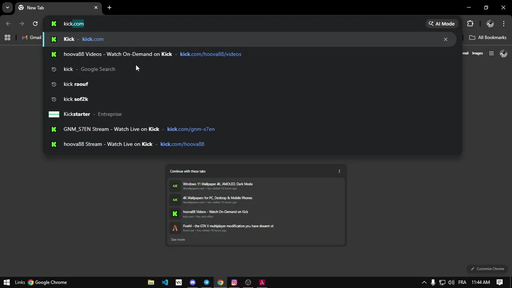This screenshot has height=288, width=512.
Task: Open the FiveM GTA V multiplayer tab
Action: click(256, 228)
